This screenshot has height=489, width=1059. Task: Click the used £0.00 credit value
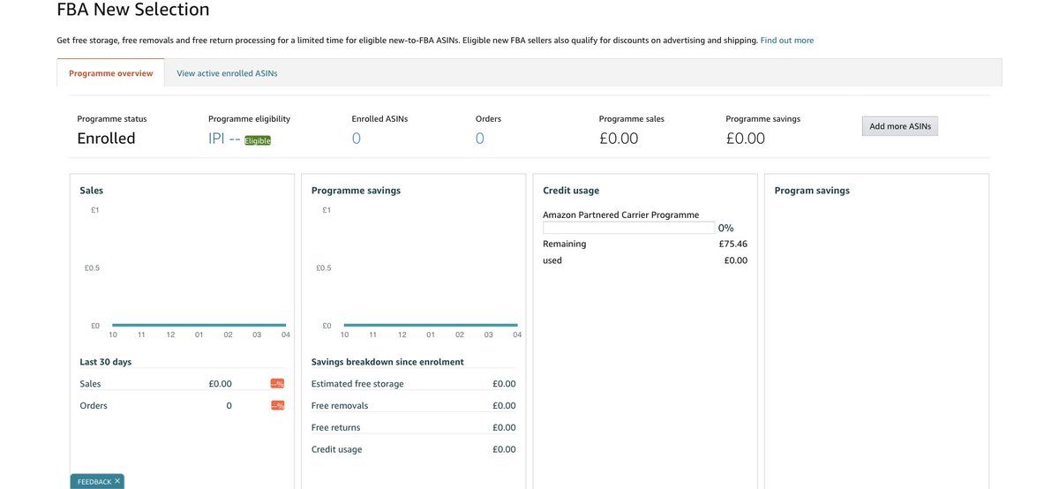pos(736,260)
